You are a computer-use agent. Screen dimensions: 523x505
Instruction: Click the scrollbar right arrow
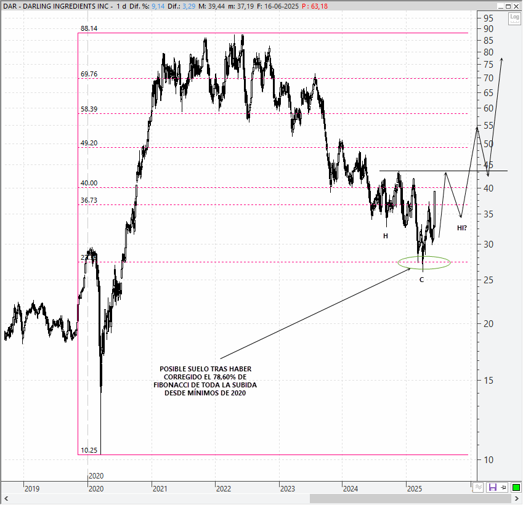tap(517, 499)
